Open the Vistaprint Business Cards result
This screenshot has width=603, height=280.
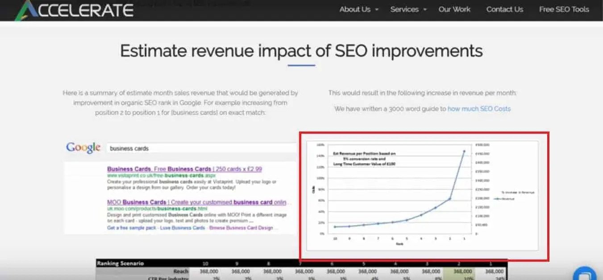[184, 169]
